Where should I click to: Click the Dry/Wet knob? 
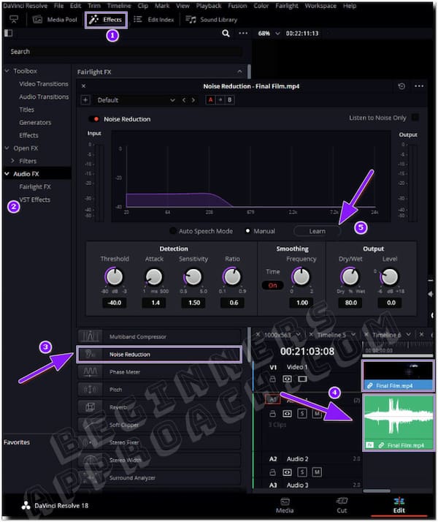pos(350,276)
